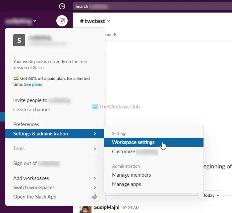Click the Slack logo icon beside Open the Slack App
Screen dimensions: 232x213
(95, 197)
